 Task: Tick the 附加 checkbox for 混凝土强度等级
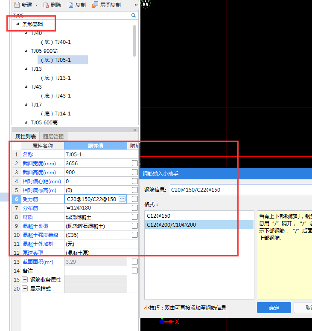[135, 235]
